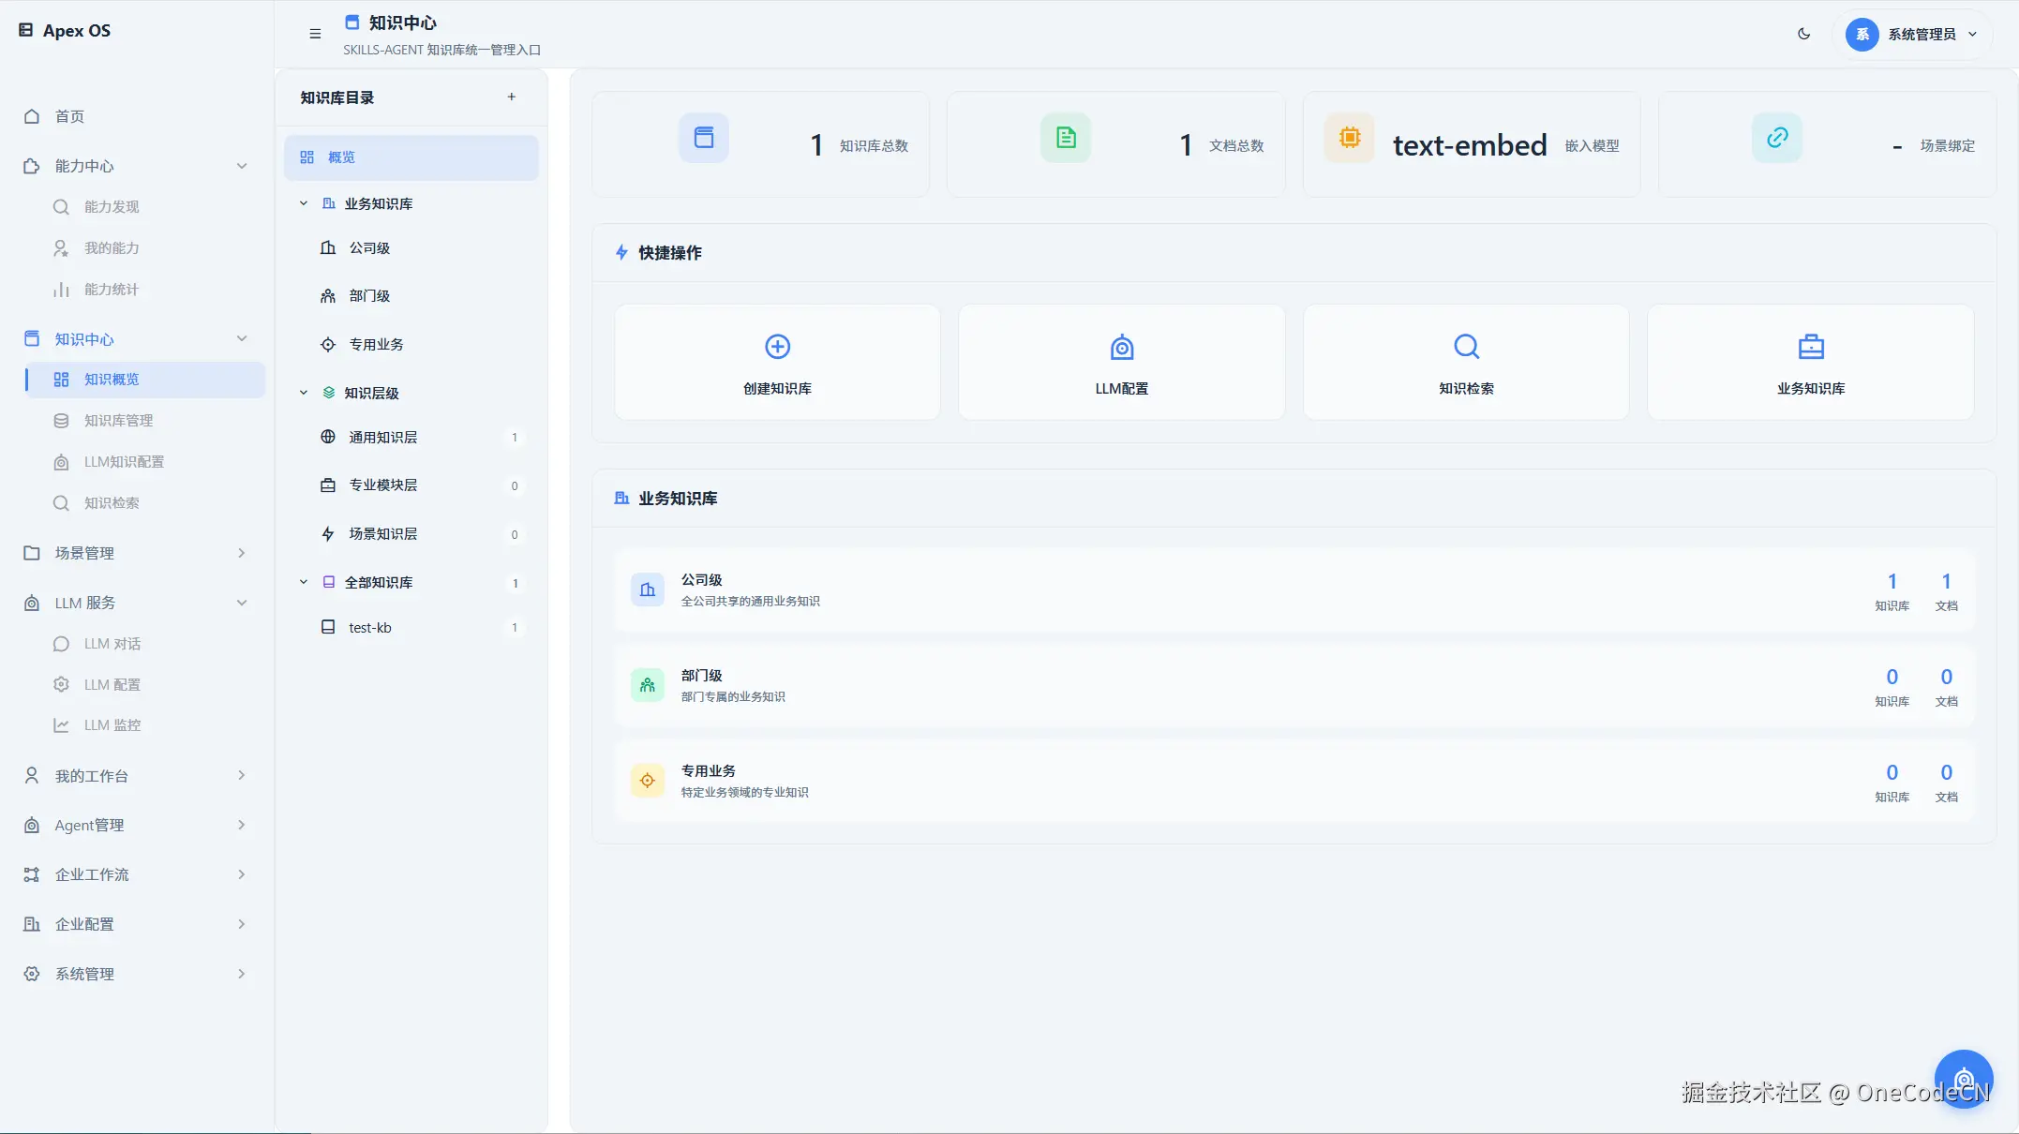Collapse the sidebar with the hamburger icon
Image resolution: width=2019 pixels, height=1134 pixels.
tap(315, 34)
